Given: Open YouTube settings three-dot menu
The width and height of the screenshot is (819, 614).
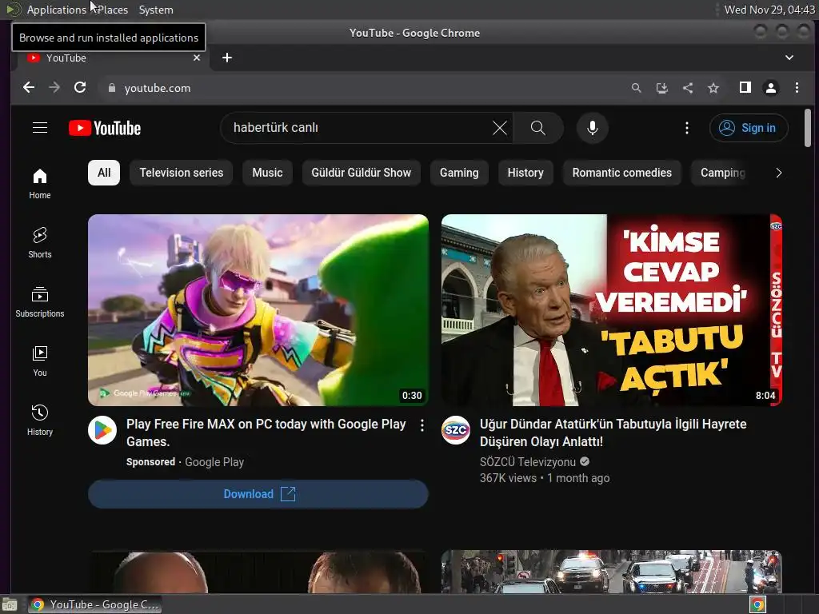Looking at the screenshot, I should pos(687,128).
